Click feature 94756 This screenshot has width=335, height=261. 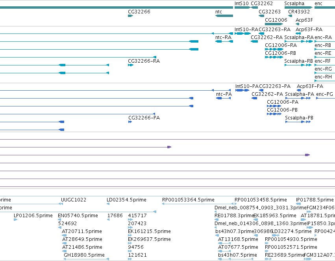pyautogui.click(x=136, y=247)
